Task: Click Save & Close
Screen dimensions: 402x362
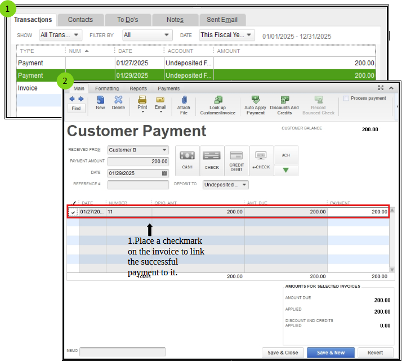Action: 283,352
